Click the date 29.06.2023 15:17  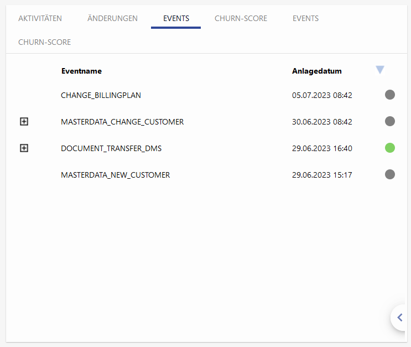[x=322, y=175]
